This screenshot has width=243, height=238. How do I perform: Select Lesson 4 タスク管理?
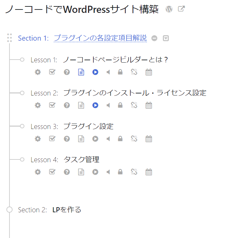(81, 159)
